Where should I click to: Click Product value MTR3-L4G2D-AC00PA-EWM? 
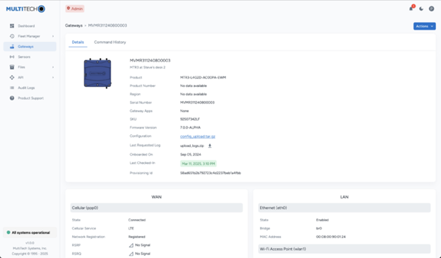(x=203, y=77)
